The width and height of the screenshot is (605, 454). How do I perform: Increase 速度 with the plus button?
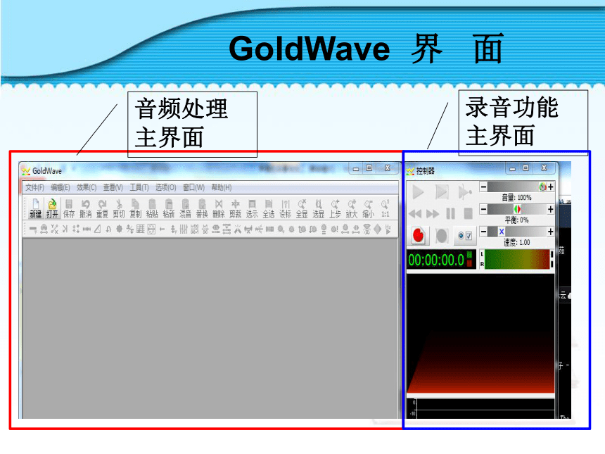click(x=551, y=232)
